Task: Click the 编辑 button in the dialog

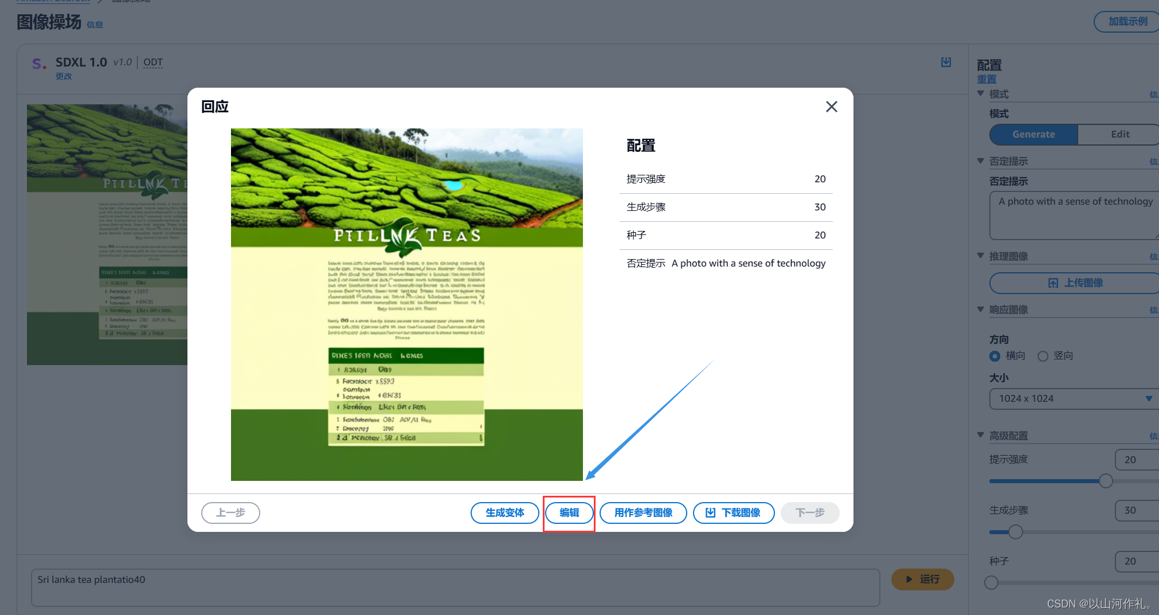Action: [569, 513]
